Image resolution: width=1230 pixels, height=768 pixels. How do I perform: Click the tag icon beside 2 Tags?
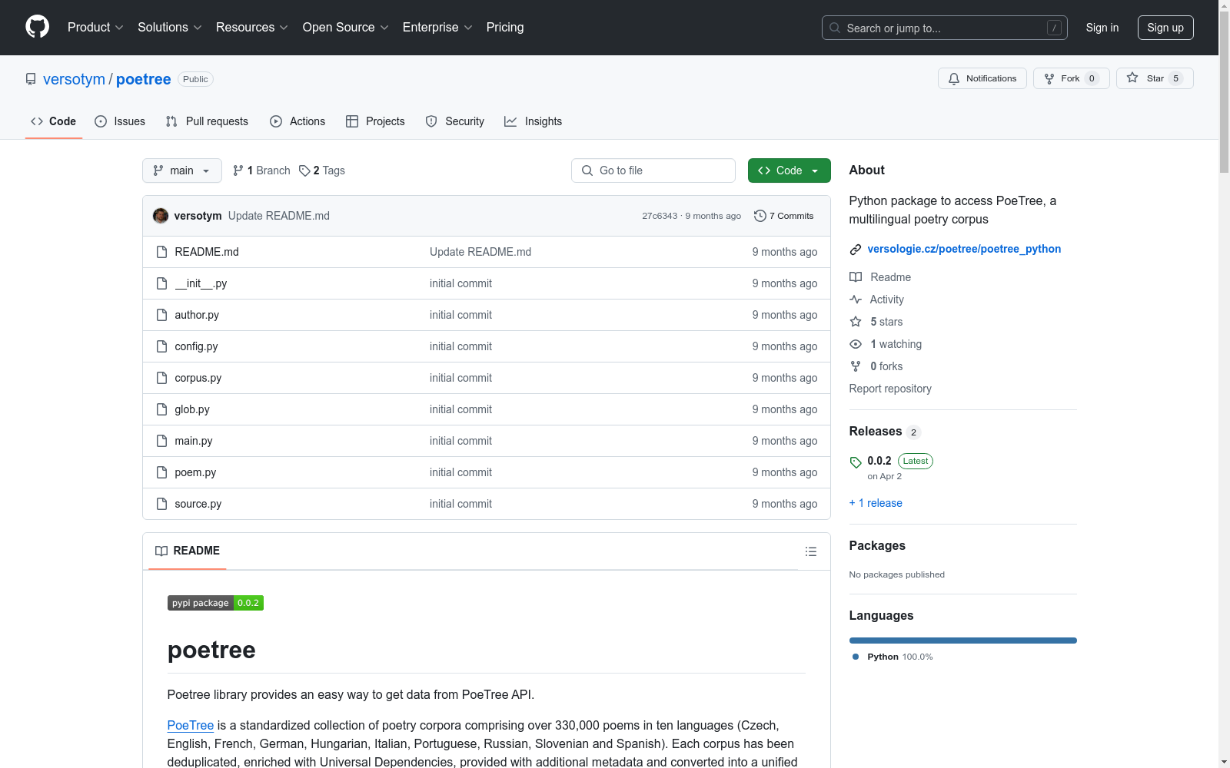click(304, 170)
